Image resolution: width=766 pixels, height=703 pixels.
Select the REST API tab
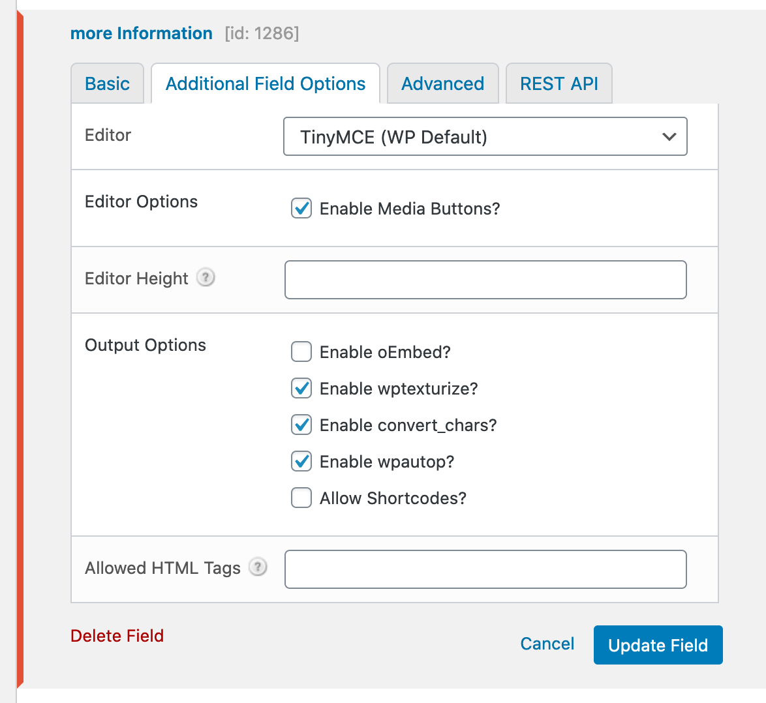[x=559, y=84]
